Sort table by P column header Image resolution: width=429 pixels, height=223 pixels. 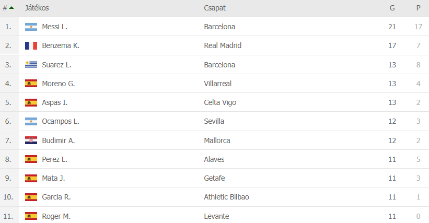point(418,8)
